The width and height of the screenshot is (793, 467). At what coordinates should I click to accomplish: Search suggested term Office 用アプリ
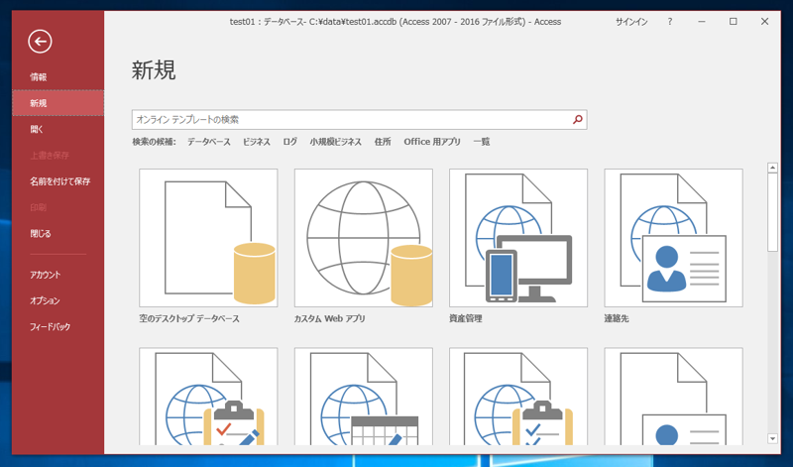(x=432, y=142)
